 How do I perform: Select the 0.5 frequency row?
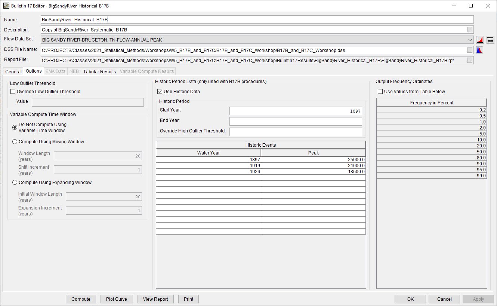pyautogui.click(x=432, y=116)
